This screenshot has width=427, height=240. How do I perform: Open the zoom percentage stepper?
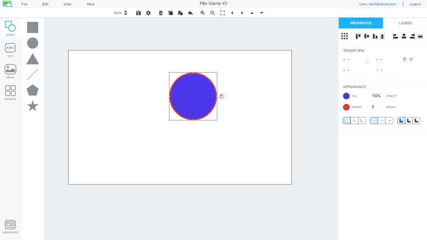coord(126,13)
